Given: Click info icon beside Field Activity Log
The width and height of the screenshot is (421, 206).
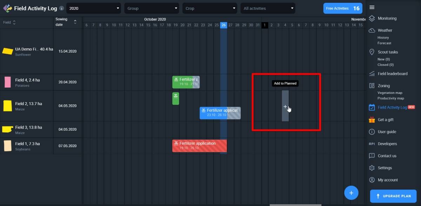Looking at the screenshot, I should pyautogui.click(x=62, y=8).
